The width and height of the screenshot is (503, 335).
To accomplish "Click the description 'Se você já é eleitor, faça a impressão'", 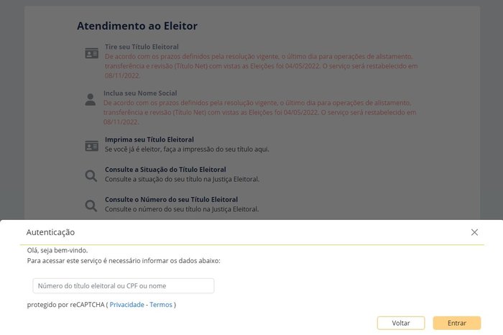I will (x=187, y=150).
